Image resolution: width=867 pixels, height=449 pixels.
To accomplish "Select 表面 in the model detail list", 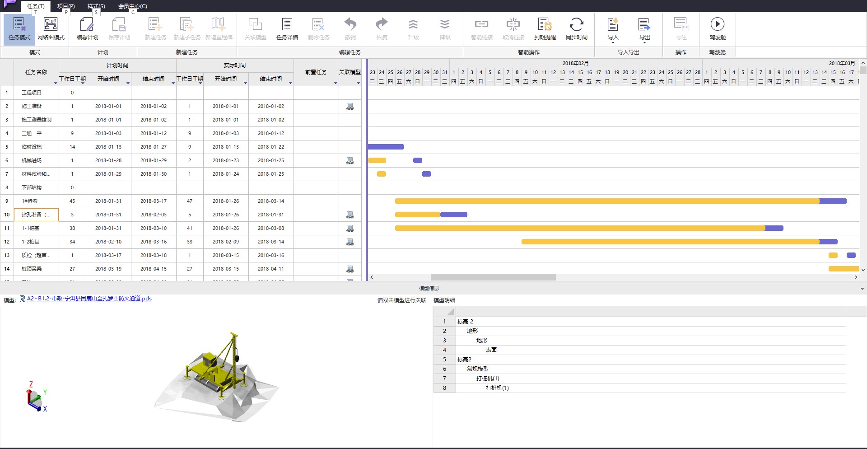I will click(x=491, y=350).
